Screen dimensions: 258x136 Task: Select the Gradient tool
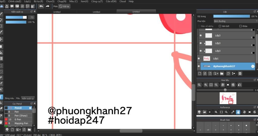(x=1, y=58)
